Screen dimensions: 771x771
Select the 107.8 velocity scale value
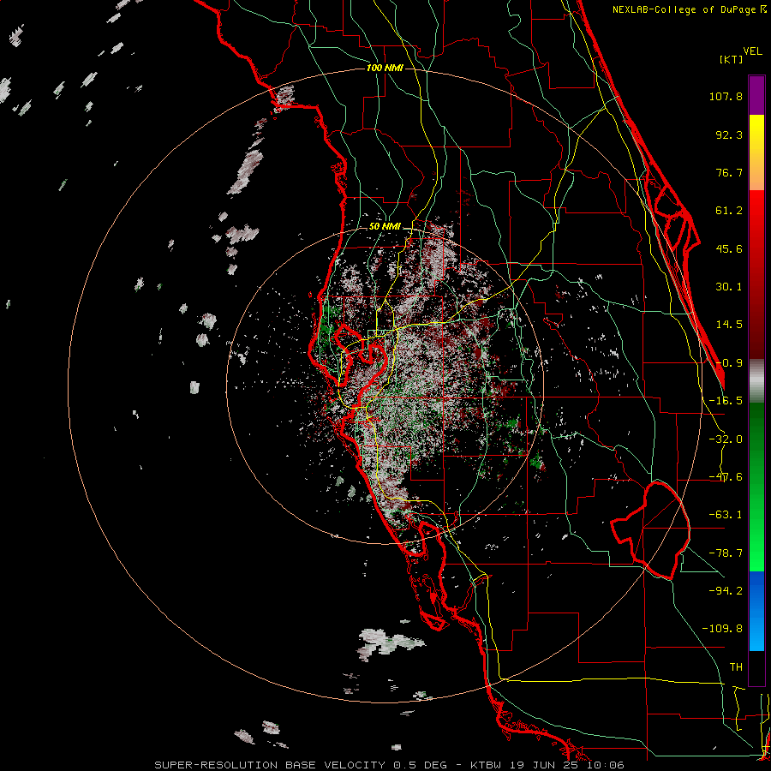point(726,96)
